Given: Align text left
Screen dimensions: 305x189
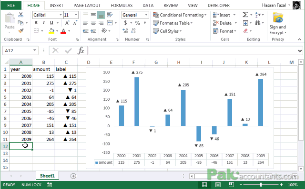Looking at the screenshot, I should coord(85,23).
